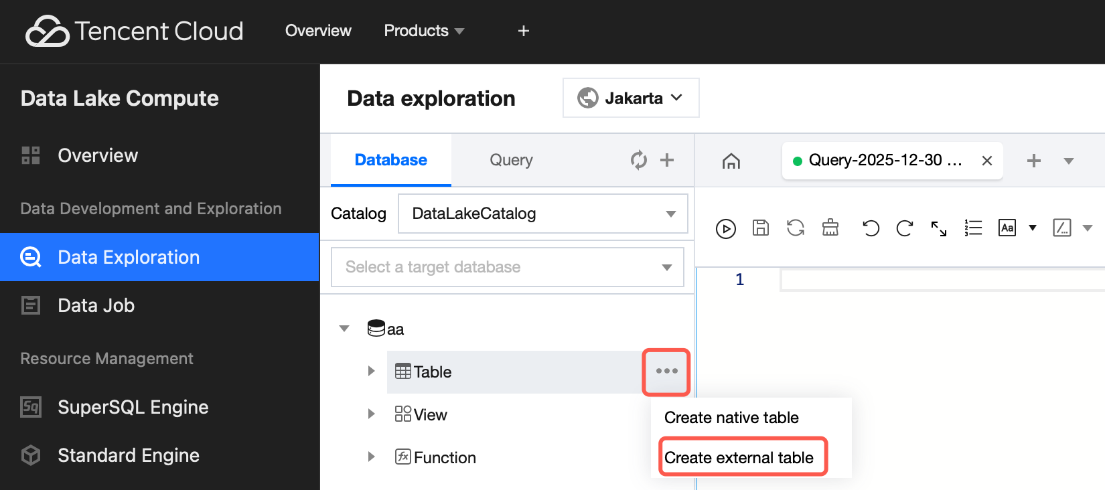Click the home icon beside query tabs

(x=731, y=161)
